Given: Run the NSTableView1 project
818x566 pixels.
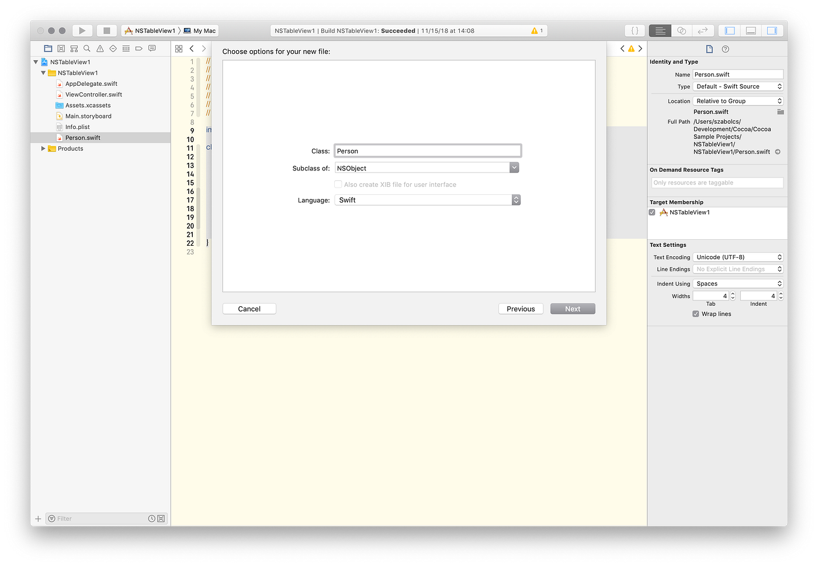Looking at the screenshot, I should click(x=82, y=30).
